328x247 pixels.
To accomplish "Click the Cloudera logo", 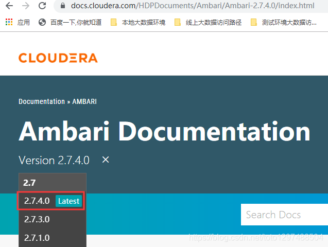I will tap(58, 58).
